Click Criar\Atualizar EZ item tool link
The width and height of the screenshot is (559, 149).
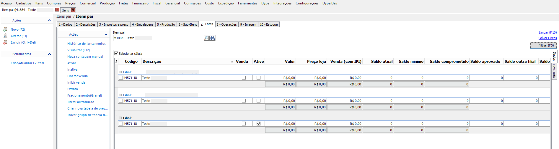click(27, 63)
